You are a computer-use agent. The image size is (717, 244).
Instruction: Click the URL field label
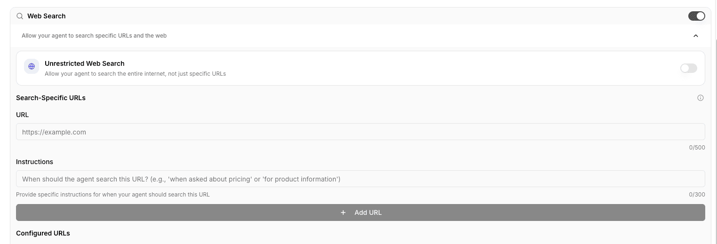23,115
